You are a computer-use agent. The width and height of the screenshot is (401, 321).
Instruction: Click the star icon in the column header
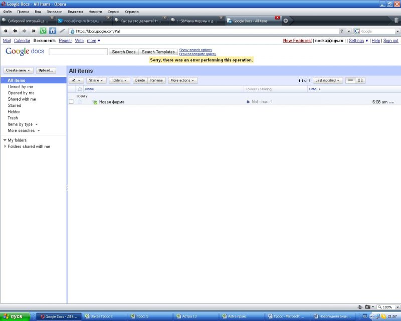80,89
